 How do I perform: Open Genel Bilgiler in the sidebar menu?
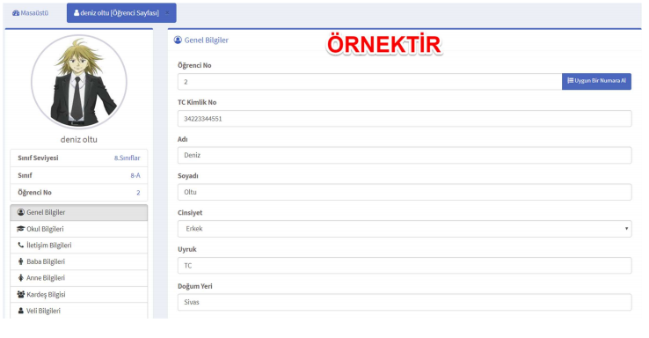click(x=78, y=212)
